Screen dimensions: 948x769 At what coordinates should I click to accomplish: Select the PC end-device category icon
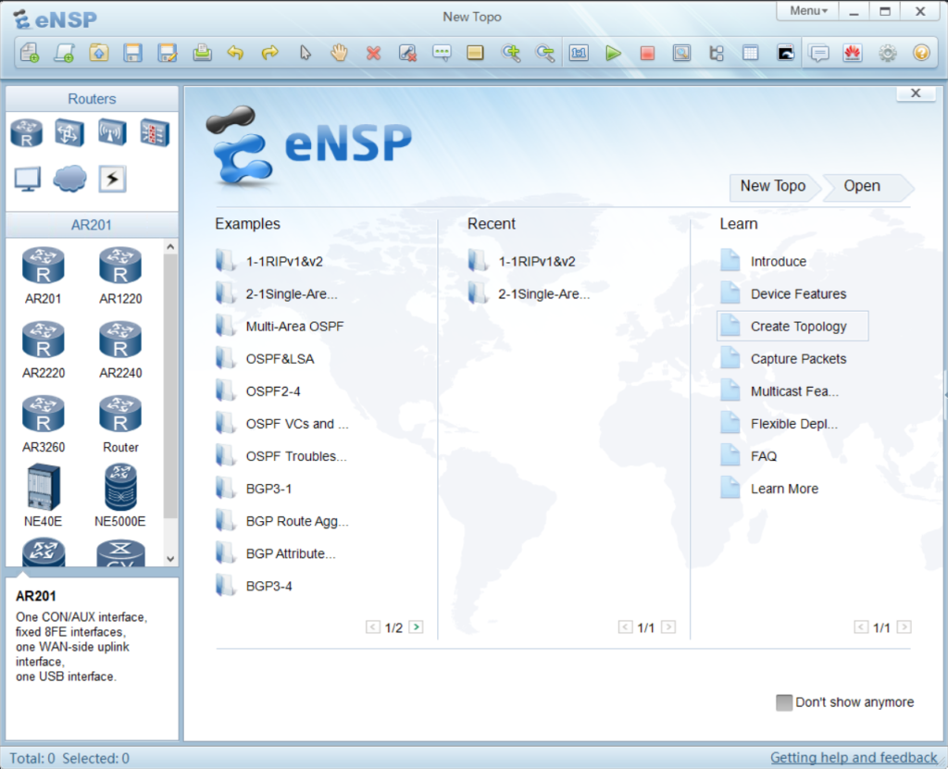pyautogui.click(x=27, y=179)
